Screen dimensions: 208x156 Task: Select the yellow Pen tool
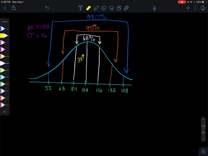point(88,8)
